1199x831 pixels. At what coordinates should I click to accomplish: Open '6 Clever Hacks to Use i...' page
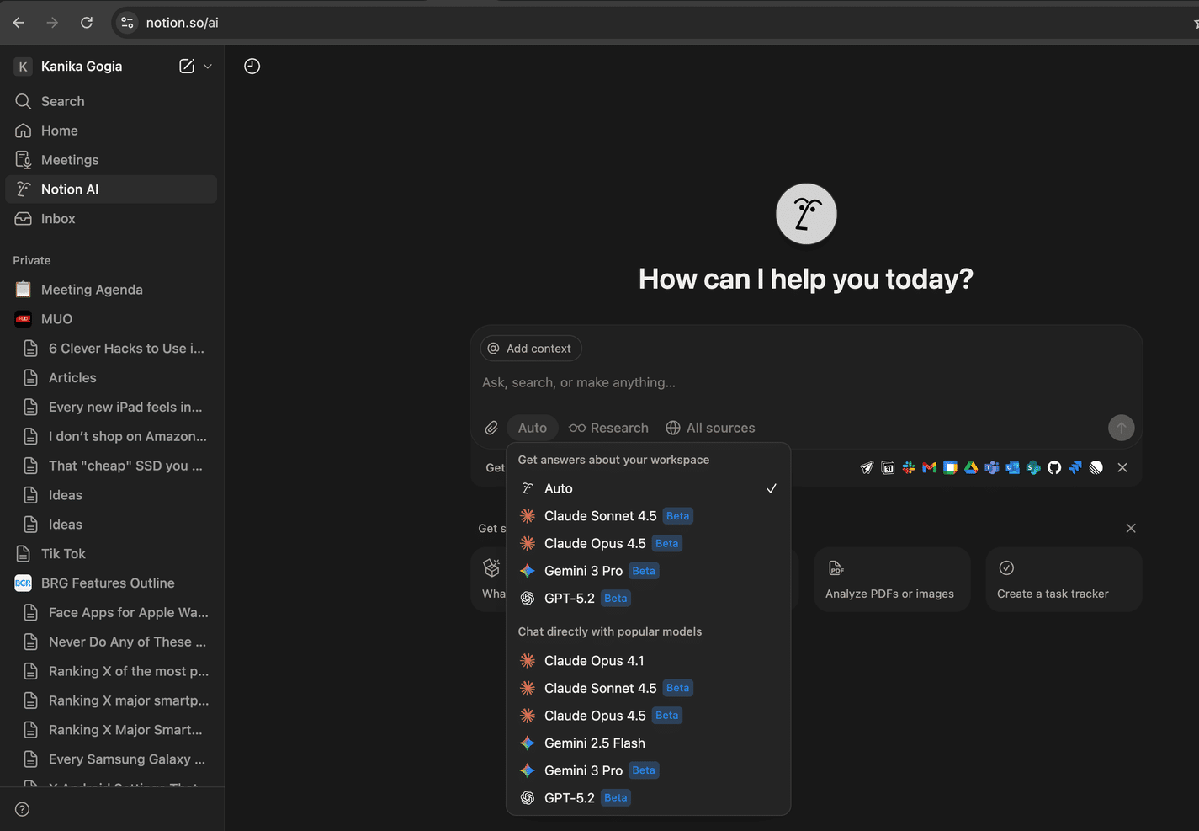111,349
